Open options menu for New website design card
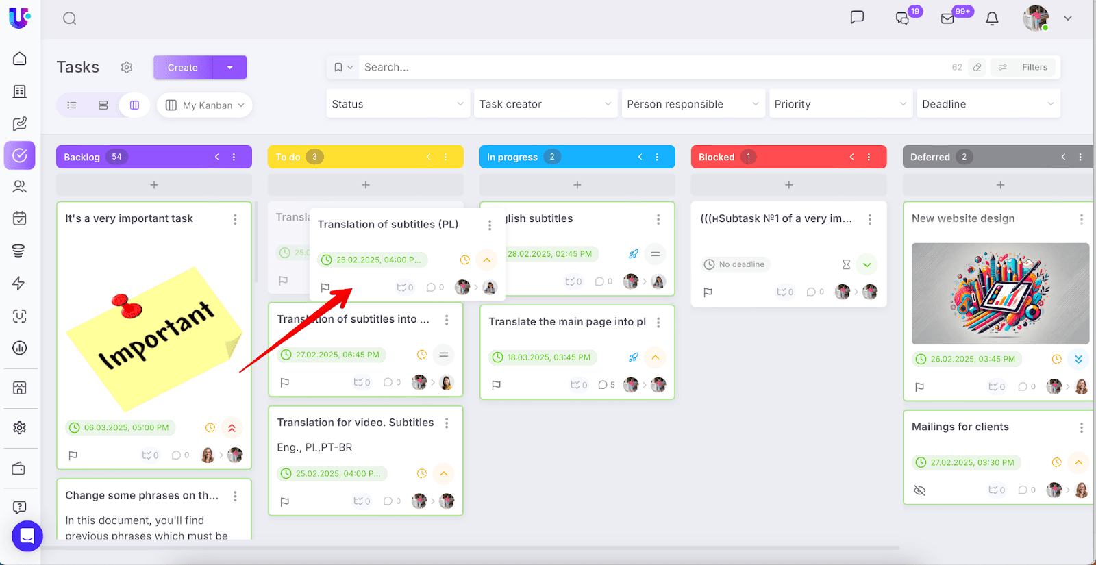Image resolution: width=1096 pixels, height=565 pixels. [1081, 219]
